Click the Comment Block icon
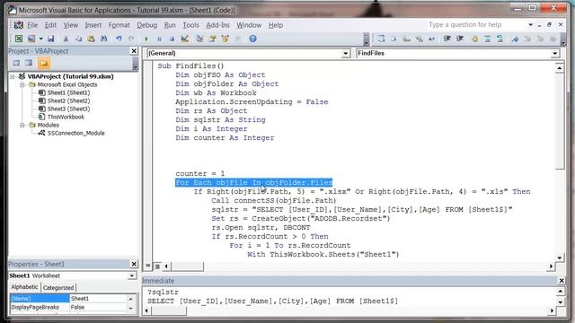Viewport: 575px width, 323px height. [x=487, y=39]
